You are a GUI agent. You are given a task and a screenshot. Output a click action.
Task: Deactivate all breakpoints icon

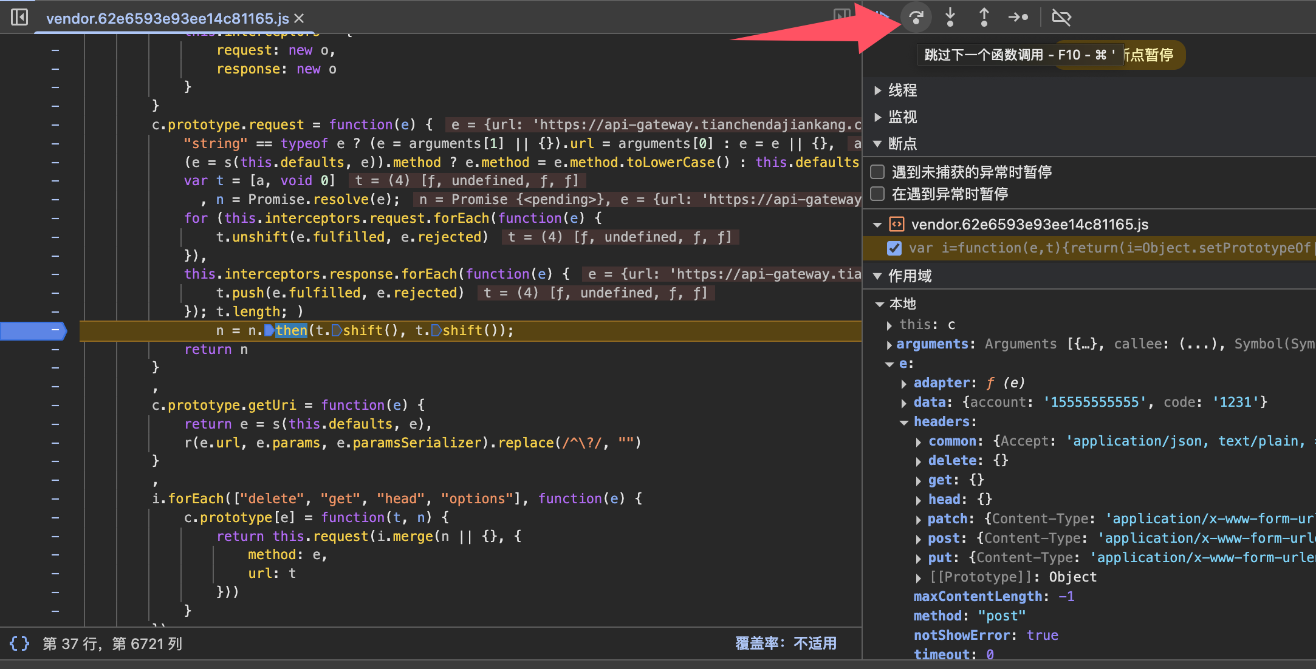pyautogui.click(x=1061, y=17)
